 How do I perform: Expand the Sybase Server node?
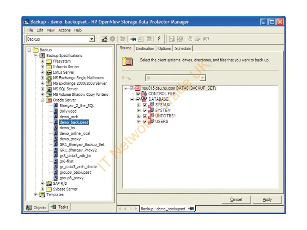[42, 189]
